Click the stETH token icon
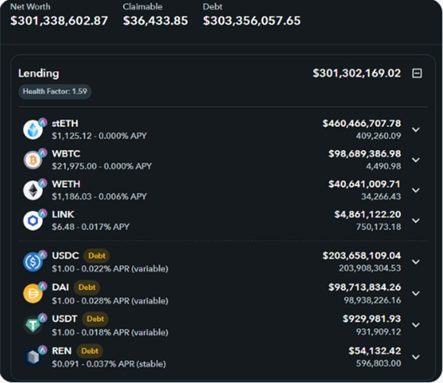Viewport: 443px width, 383px height. (33, 130)
